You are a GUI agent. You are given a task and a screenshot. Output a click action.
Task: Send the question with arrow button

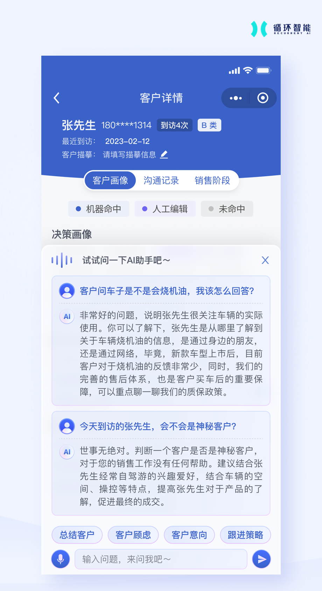pyautogui.click(x=261, y=559)
